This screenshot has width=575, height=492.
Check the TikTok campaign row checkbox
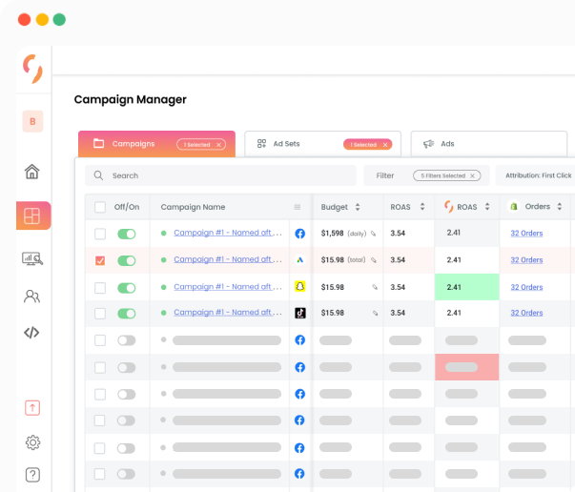[100, 314]
